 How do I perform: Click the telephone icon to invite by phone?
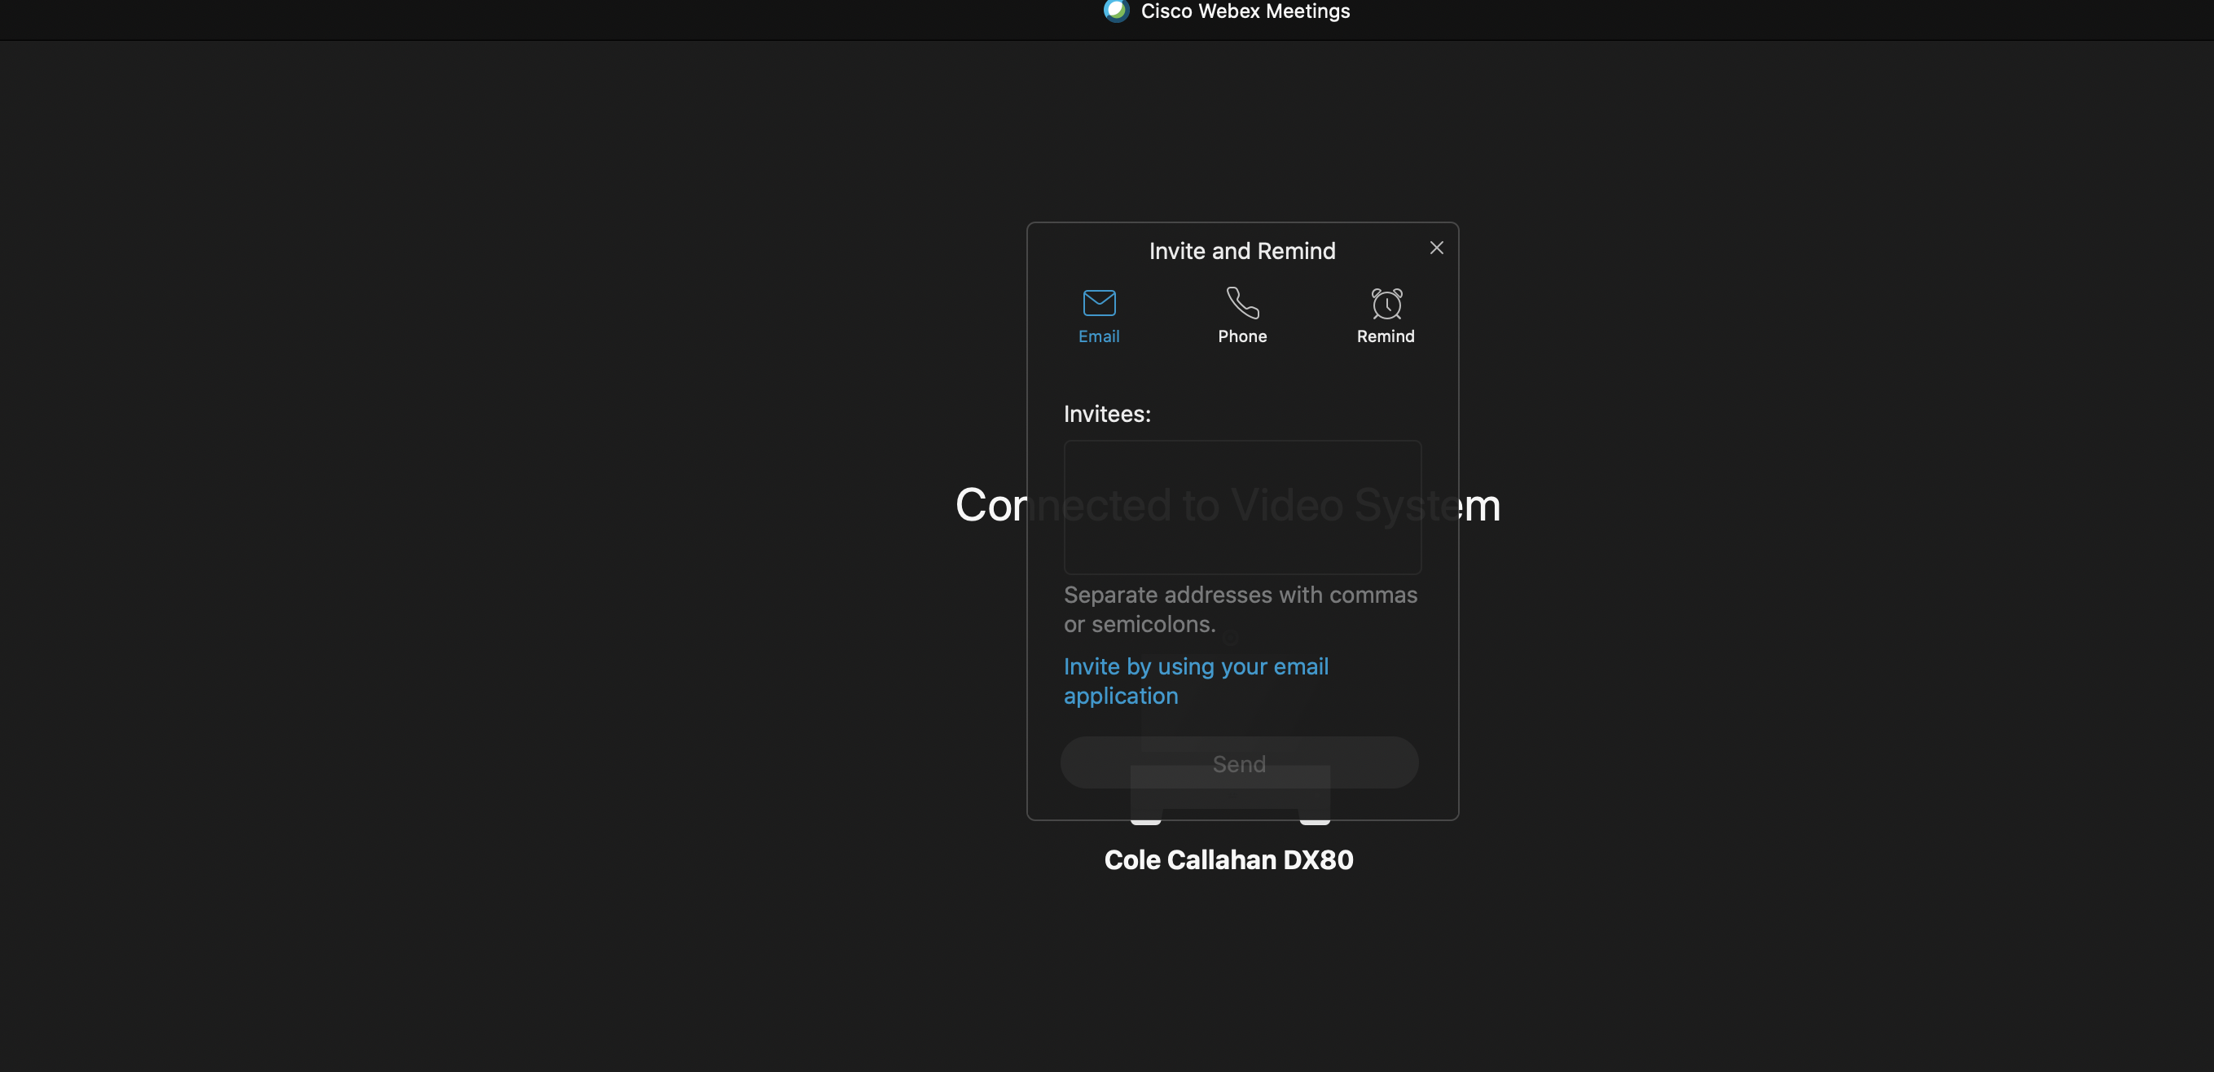pyautogui.click(x=1242, y=302)
